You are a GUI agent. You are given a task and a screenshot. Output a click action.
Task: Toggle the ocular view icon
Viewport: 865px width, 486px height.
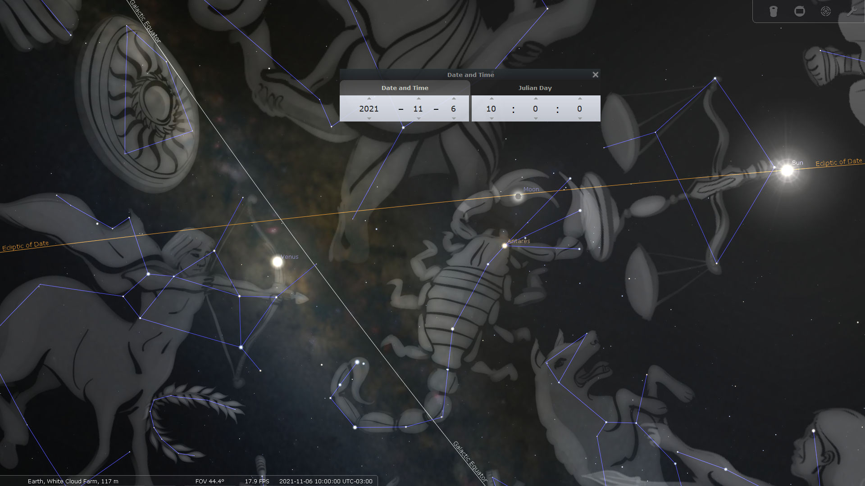pos(774,11)
